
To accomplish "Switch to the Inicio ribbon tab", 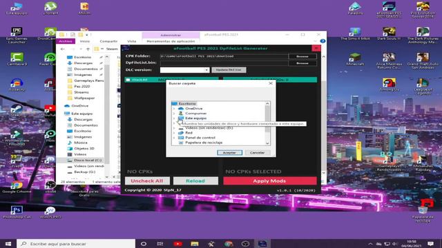I will click(x=84, y=41).
